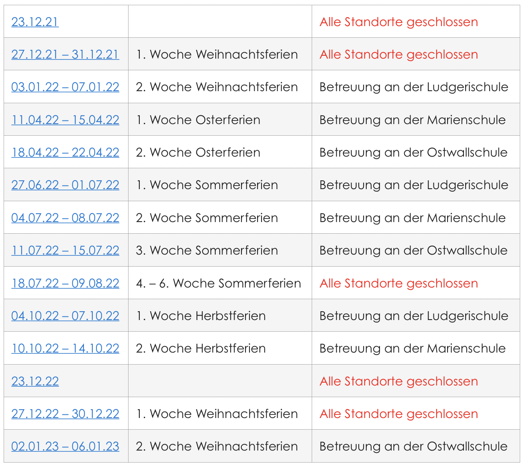This screenshot has width=525, height=467.
Task: Click the '2. Woche Osterferien' cell text
Action: [198, 152]
